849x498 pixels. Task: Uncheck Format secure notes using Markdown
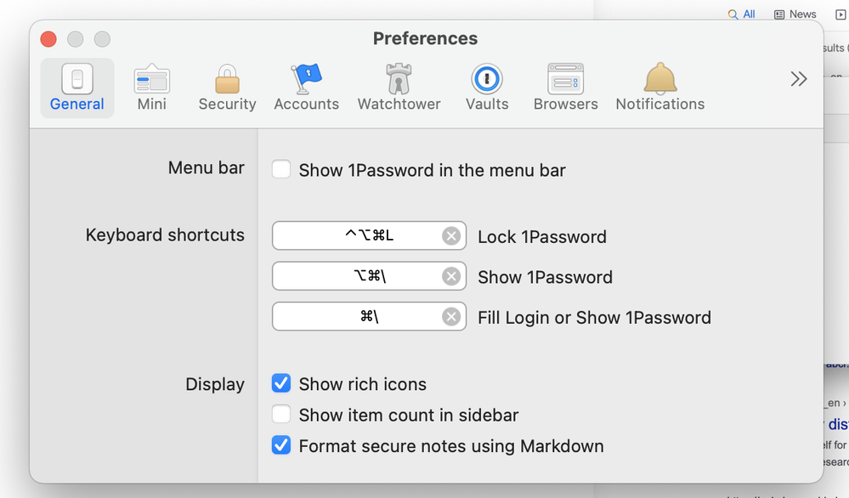281,445
